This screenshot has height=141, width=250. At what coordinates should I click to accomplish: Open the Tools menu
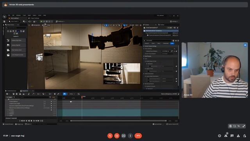click(x=24, y=15)
